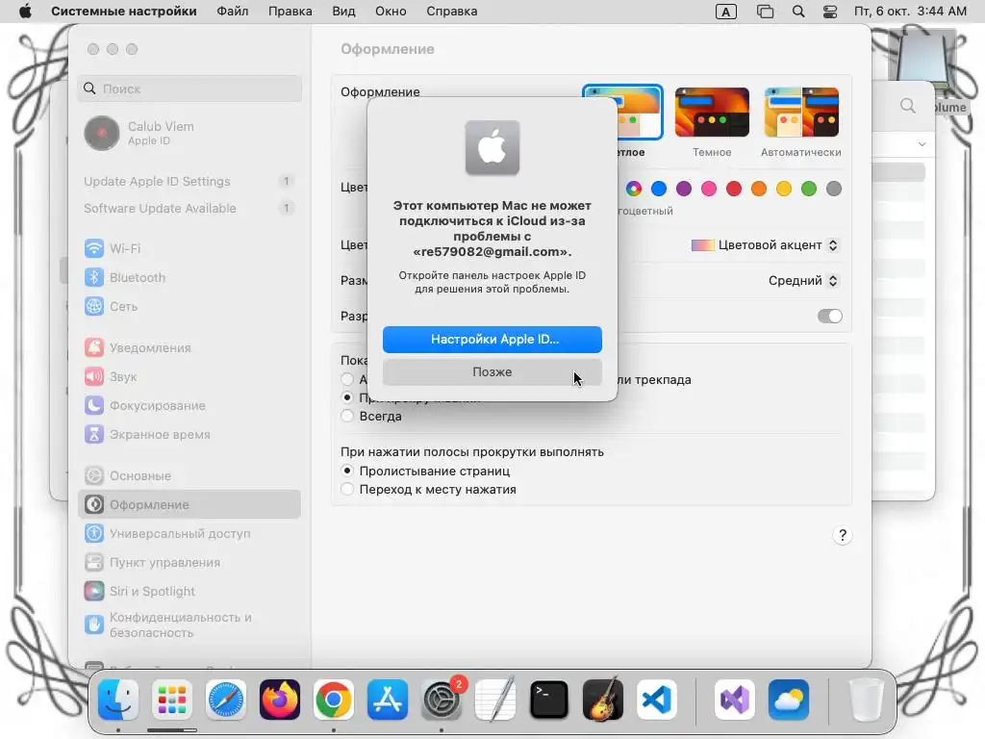Open the Weather app in the Dock
The image size is (985, 739).
[x=789, y=700]
